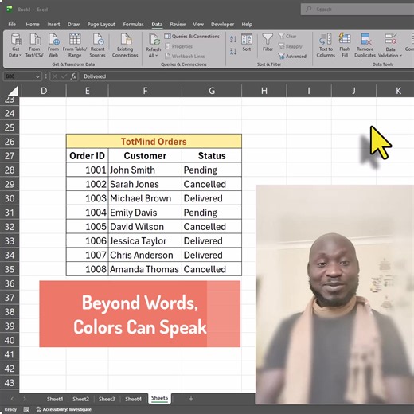Switch to the Formulas ribbon tab
The width and height of the screenshot is (414, 414).
pos(133,25)
